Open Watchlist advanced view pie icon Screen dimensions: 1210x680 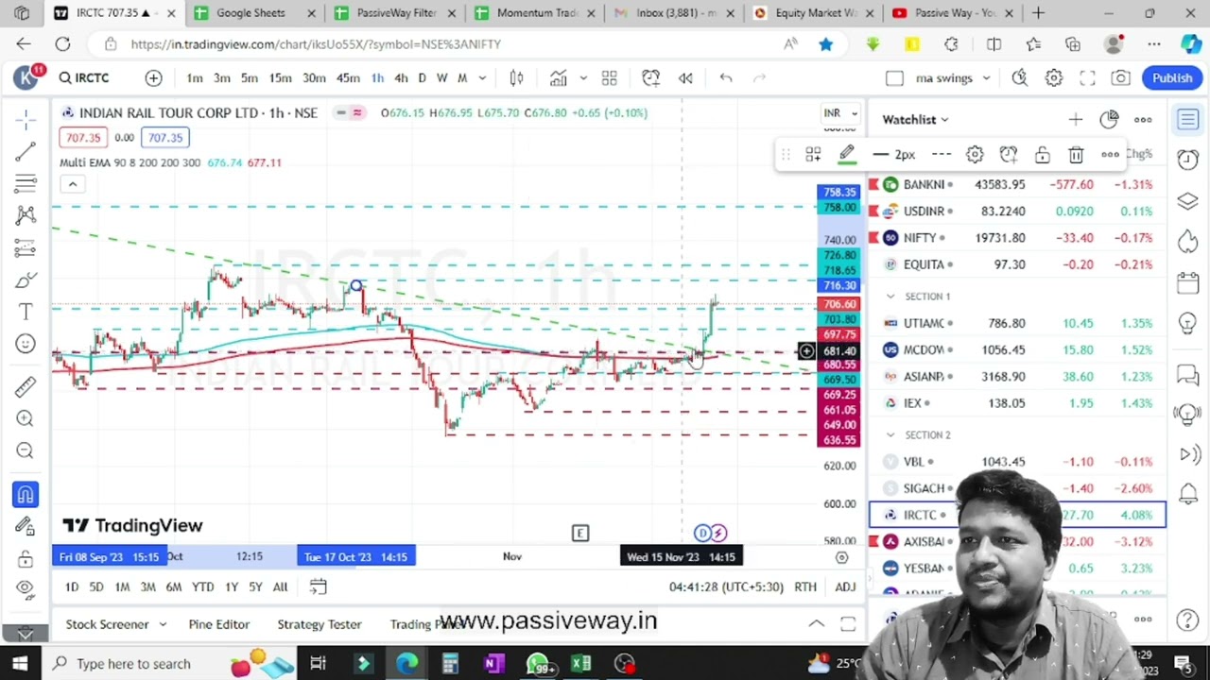click(x=1109, y=120)
